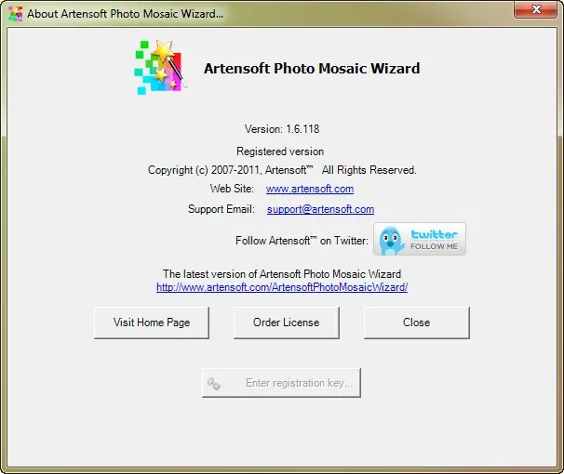Click the 'Web Site:' label
The height and width of the screenshot is (474, 564).
(232, 189)
